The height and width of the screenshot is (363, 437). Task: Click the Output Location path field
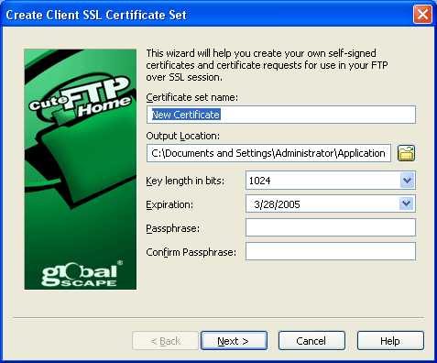pyautogui.click(x=268, y=153)
